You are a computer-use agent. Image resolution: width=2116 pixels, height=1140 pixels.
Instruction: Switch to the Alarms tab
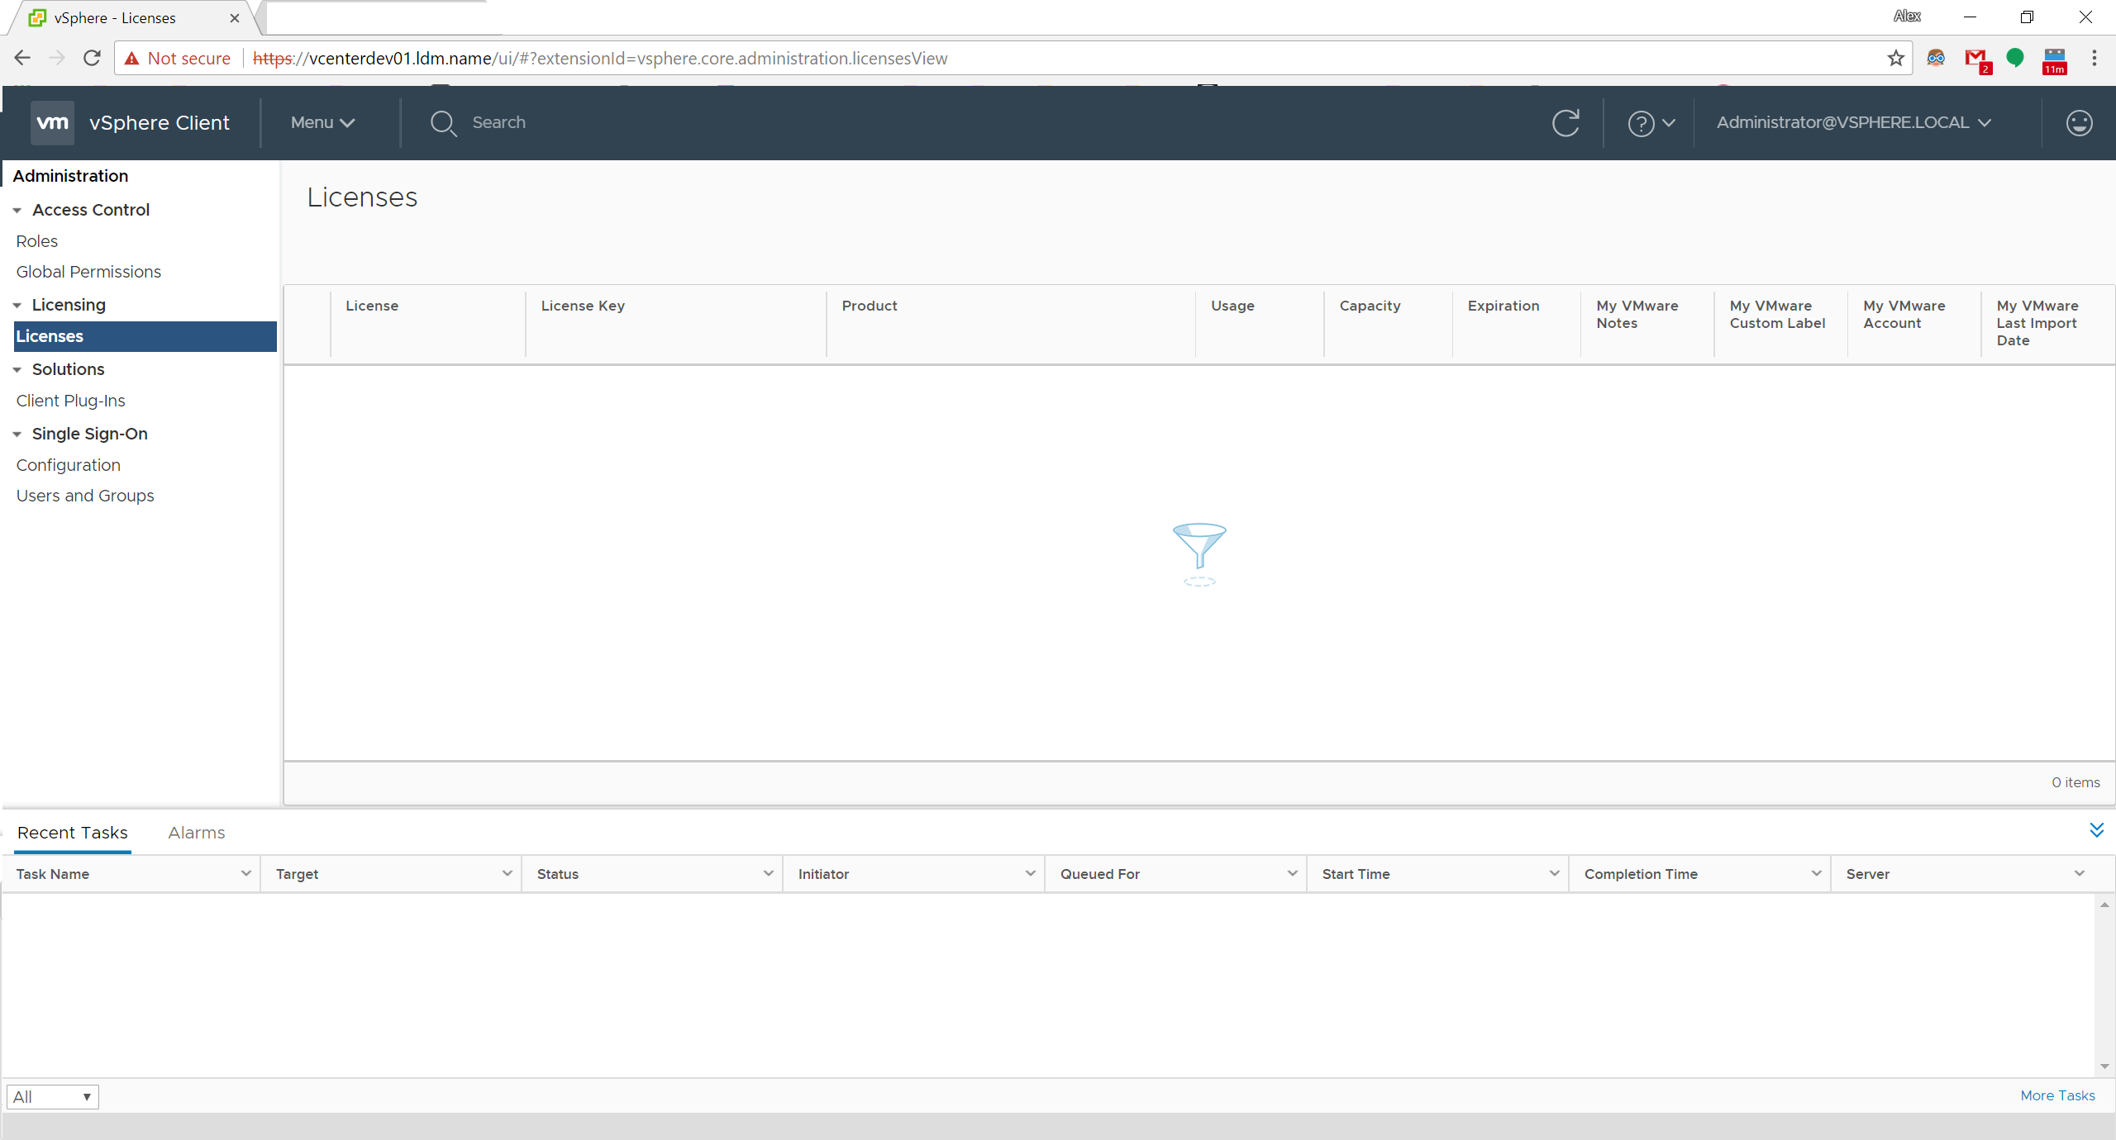pyautogui.click(x=196, y=832)
